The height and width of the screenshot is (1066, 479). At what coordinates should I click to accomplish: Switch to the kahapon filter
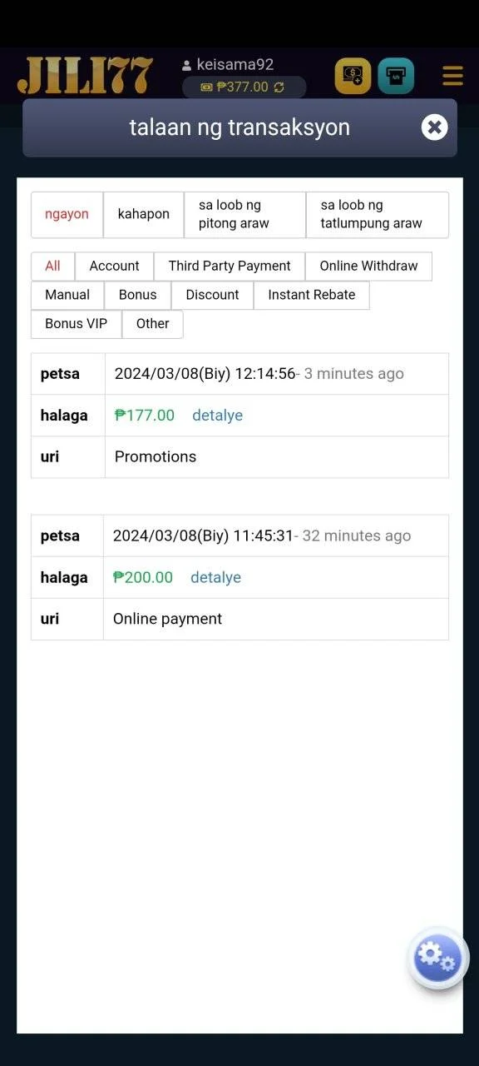[144, 215]
